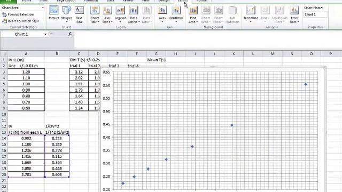
Task: Select cell with value 0.60 in column A
Action: [x=26, y=108]
